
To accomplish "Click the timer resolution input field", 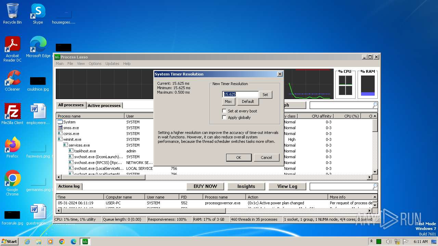I will click(x=241, y=94).
